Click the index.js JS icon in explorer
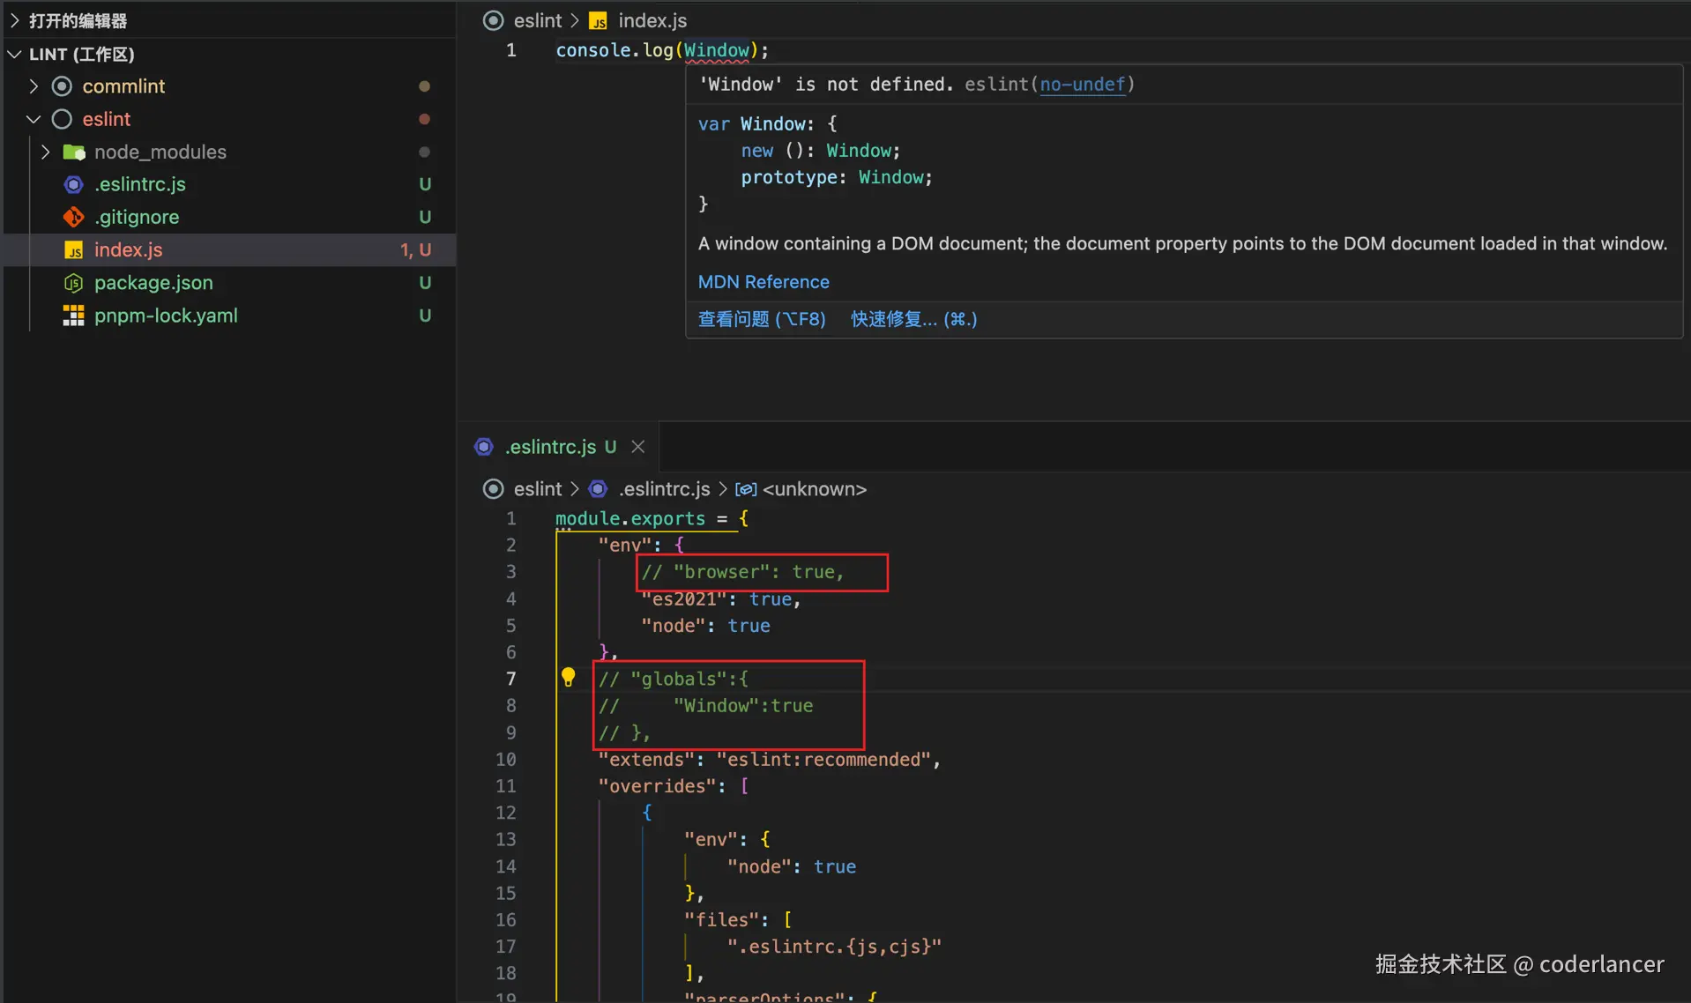This screenshot has width=1691, height=1003. (74, 250)
